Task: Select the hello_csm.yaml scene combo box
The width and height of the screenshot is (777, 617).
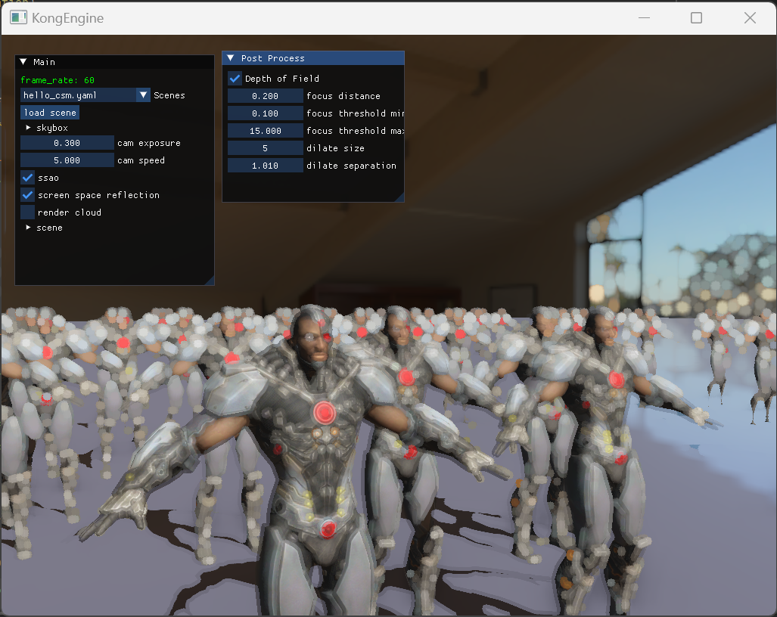Action: pyautogui.click(x=85, y=95)
